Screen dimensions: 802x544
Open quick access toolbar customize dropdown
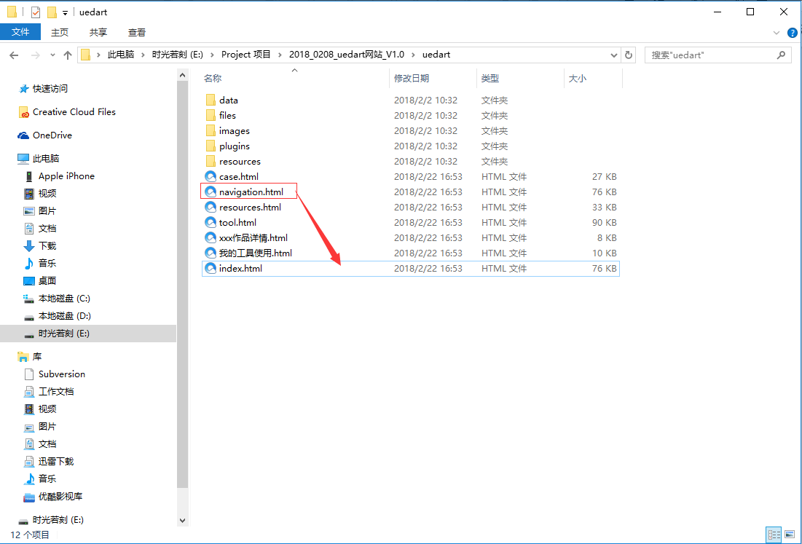coord(65,12)
